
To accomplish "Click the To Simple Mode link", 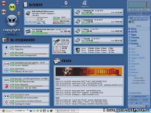I will [139, 80].
